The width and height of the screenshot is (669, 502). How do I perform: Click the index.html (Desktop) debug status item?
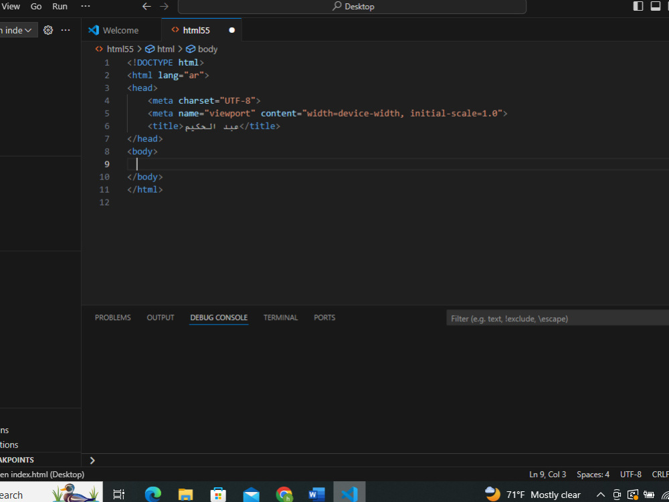pyautogui.click(x=42, y=475)
